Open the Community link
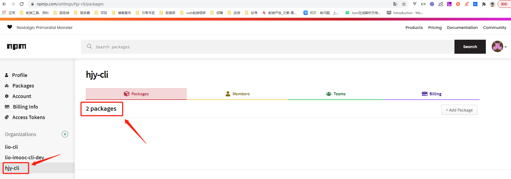Viewport: 511px width, 179px height. (x=494, y=28)
